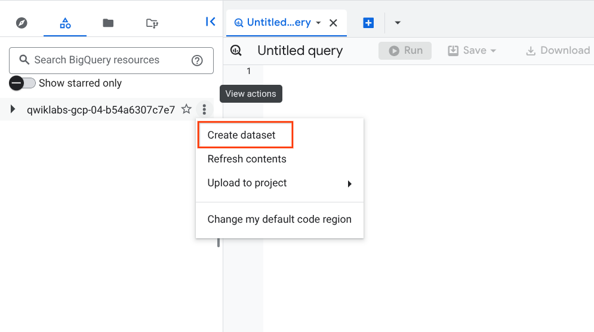The image size is (594, 332).
Task: Select Change my default code region
Action: pyautogui.click(x=279, y=219)
